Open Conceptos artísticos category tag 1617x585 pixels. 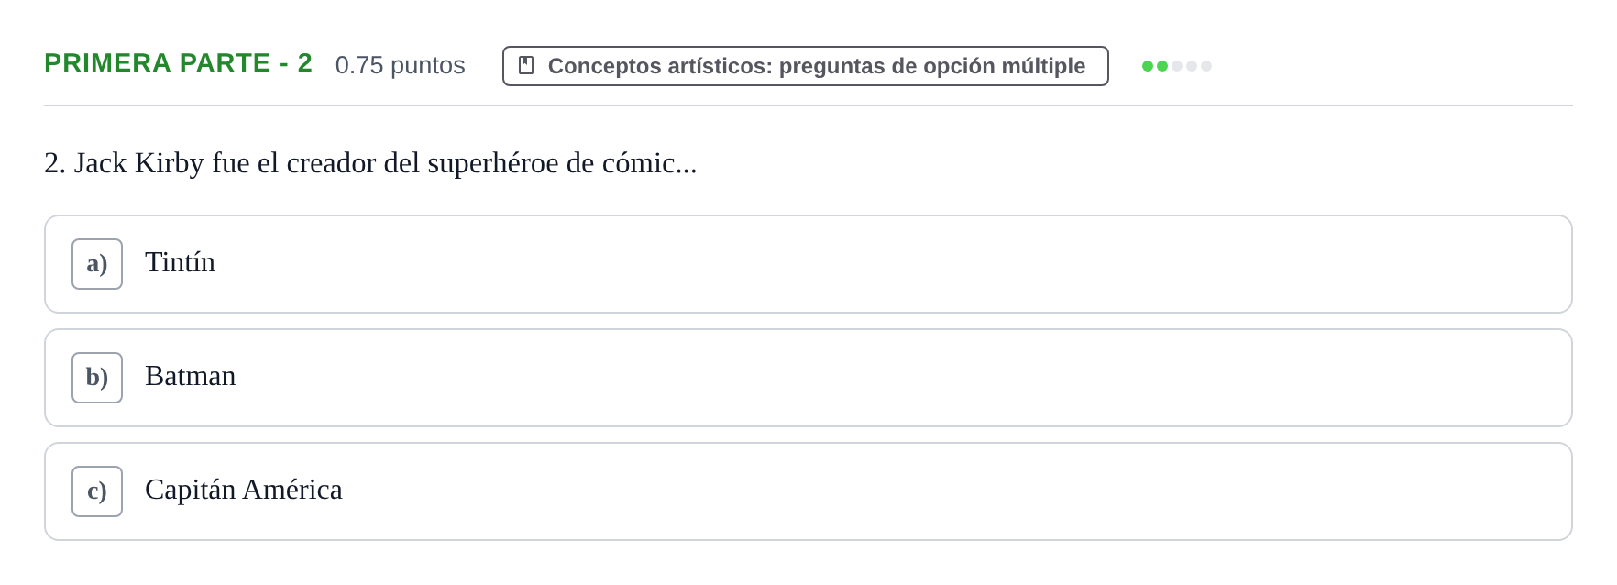pyautogui.click(x=805, y=66)
